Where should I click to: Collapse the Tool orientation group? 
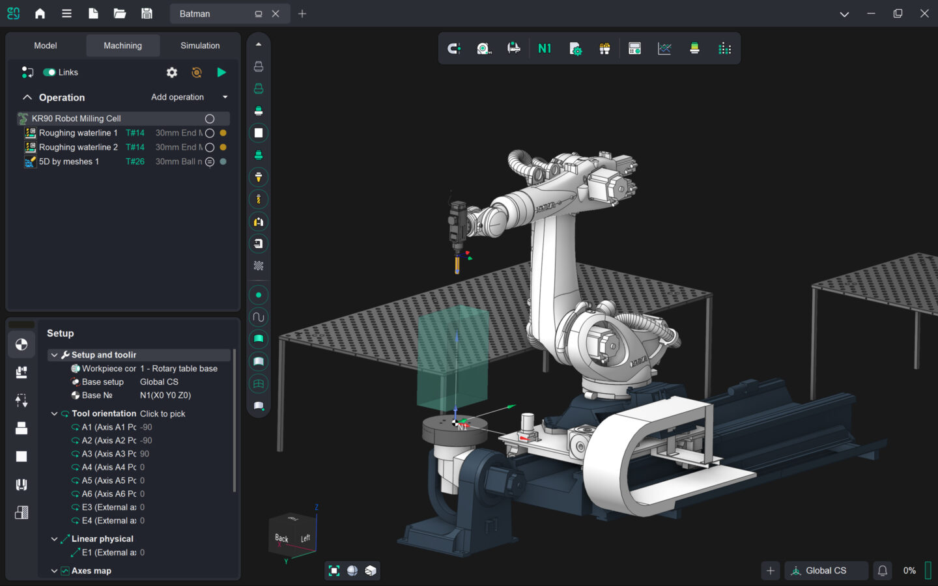point(55,413)
